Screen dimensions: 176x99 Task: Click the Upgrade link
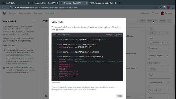(x=145, y=13)
